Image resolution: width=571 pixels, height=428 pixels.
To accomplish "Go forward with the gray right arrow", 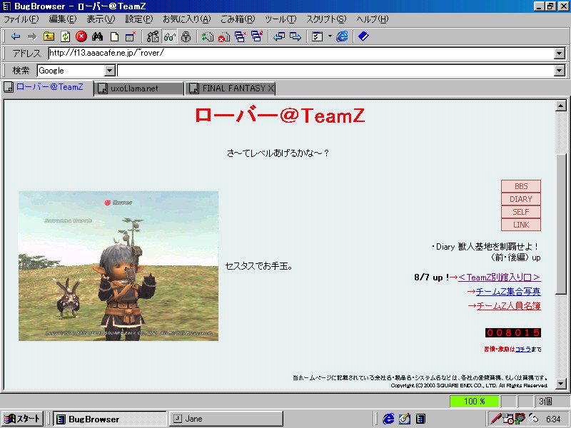I will pyautogui.click(x=32, y=36).
